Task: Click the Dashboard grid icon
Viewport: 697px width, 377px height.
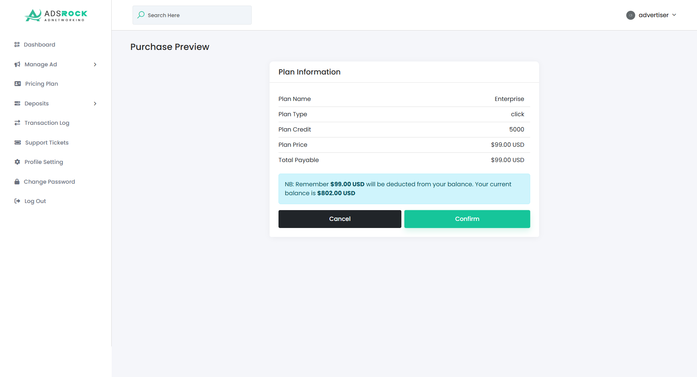Action: 17,45
